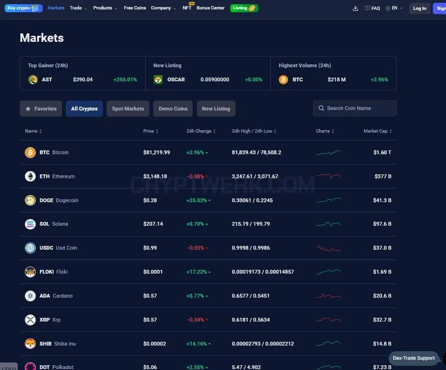Click Floki +17.22% change value
446x370 pixels.
click(x=196, y=272)
